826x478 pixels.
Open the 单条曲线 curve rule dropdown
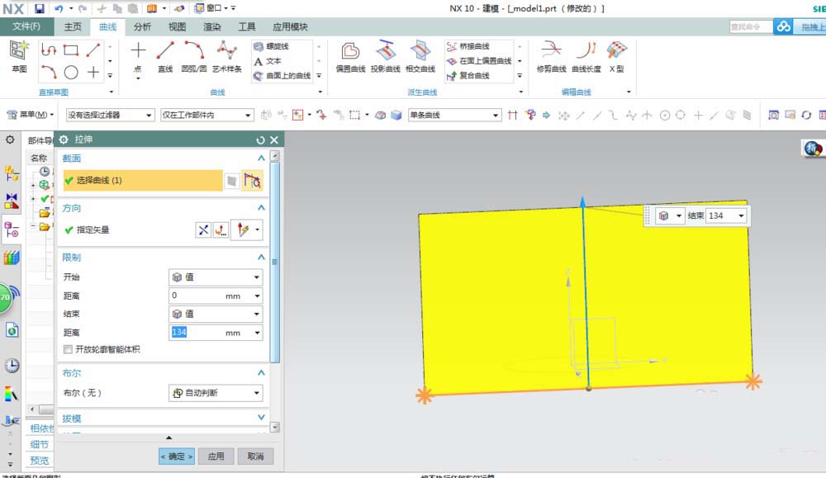pyautogui.click(x=453, y=115)
